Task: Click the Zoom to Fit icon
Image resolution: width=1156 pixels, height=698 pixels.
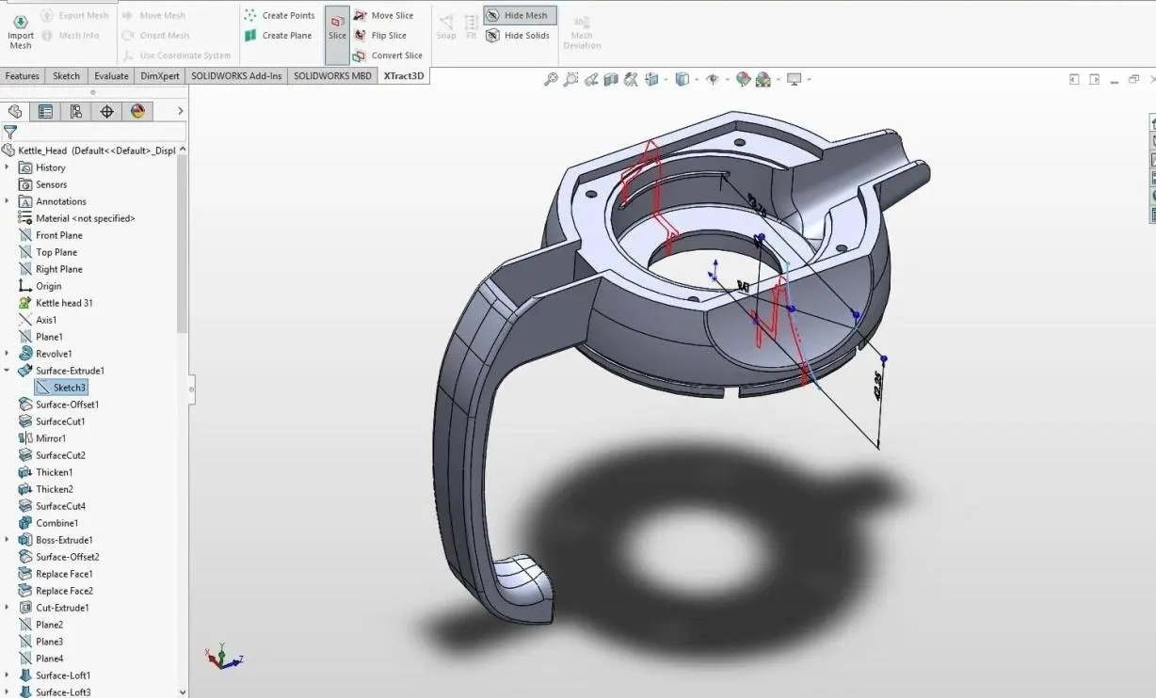Action: click(x=552, y=80)
